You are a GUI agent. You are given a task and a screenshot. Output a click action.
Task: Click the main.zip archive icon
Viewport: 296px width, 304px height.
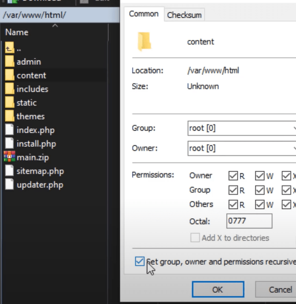(9, 156)
